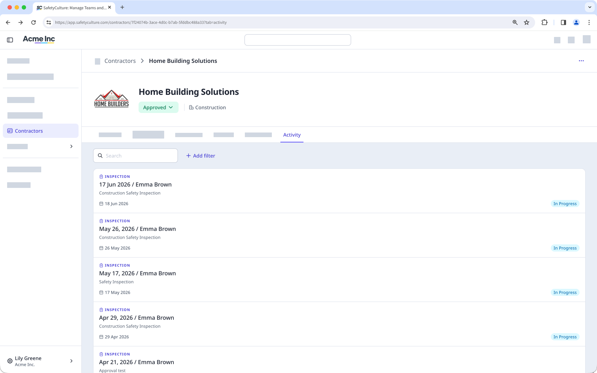Click Add filter
Viewport: 597px width, 373px height.
click(x=201, y=156)
